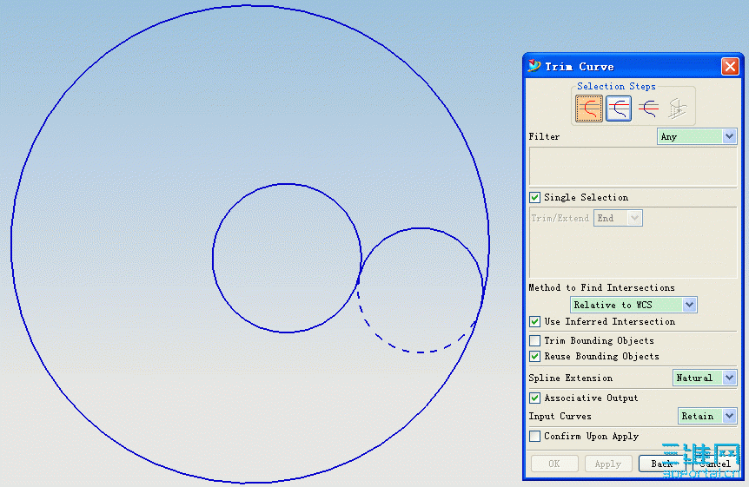Click the Back button
The height and width of the screenshot is (487, 749).
click(662, 464)
